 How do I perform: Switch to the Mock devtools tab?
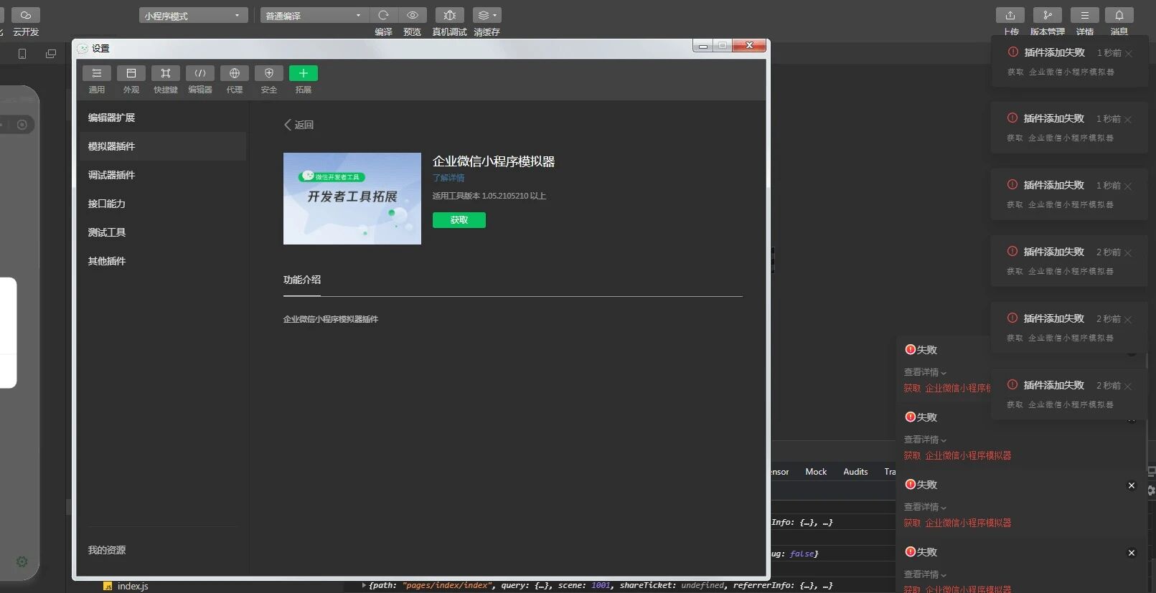click(x=816, y=472)
